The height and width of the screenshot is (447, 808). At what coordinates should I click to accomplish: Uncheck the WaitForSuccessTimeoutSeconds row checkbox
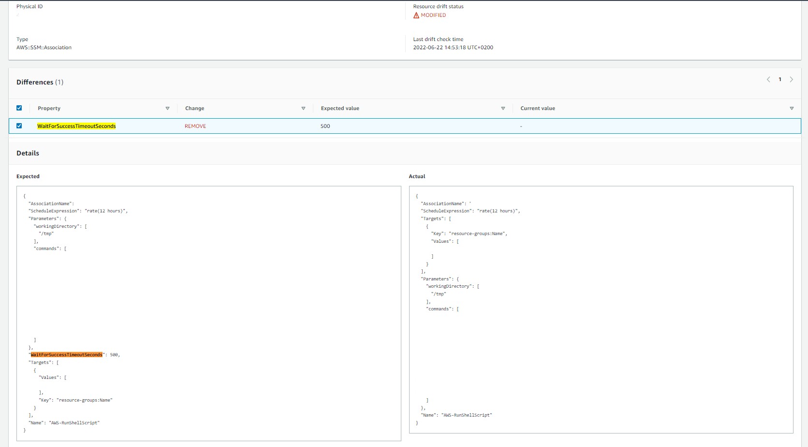[19, 126]
